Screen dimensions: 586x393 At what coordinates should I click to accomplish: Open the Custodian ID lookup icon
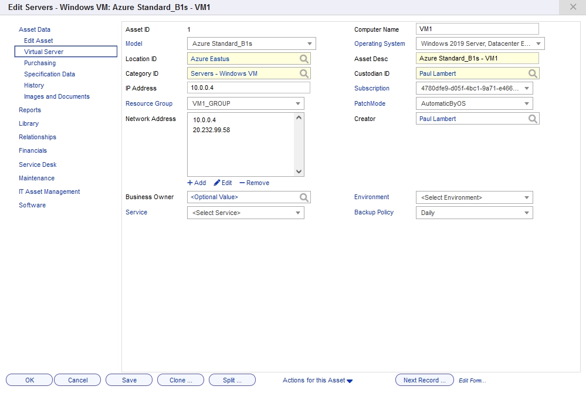pos(533,73)
